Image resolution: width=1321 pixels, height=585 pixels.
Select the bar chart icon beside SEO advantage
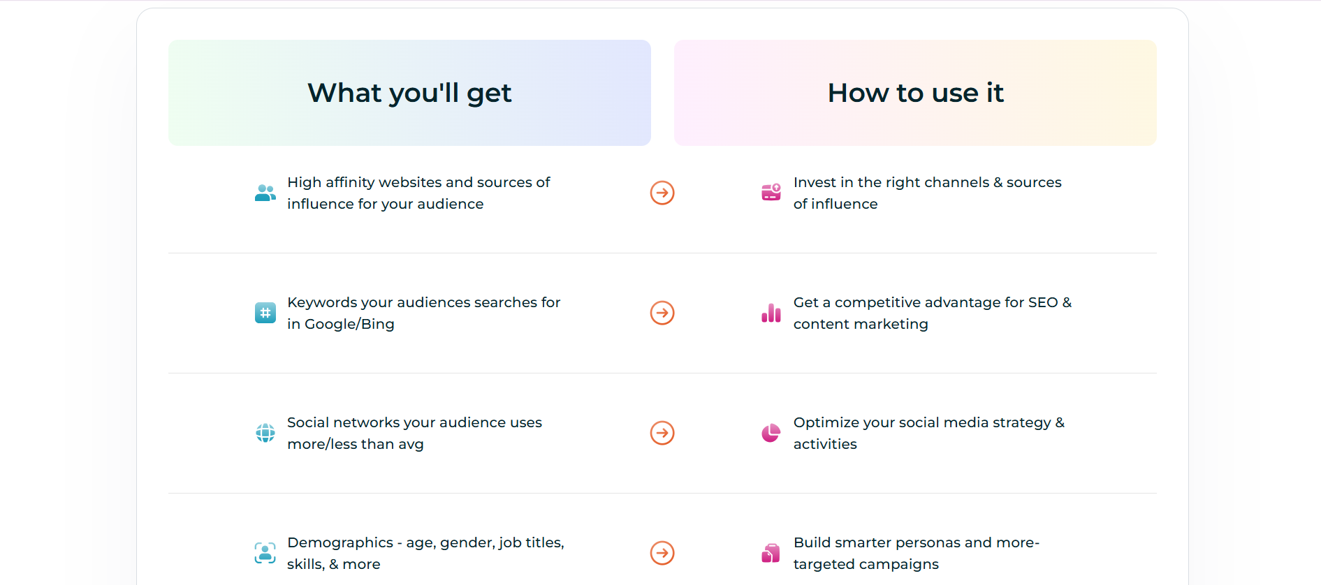(x=771, y=313)
